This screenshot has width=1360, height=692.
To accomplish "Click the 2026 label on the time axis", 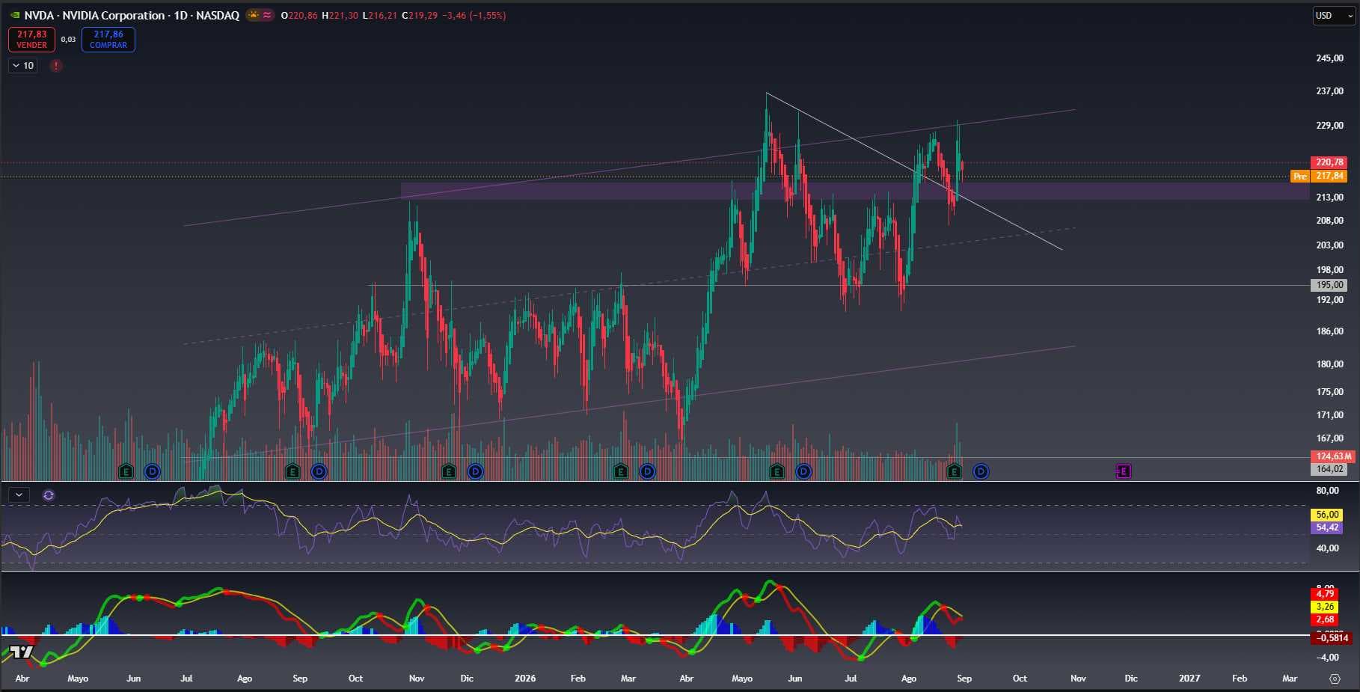I will pos(525,679).
